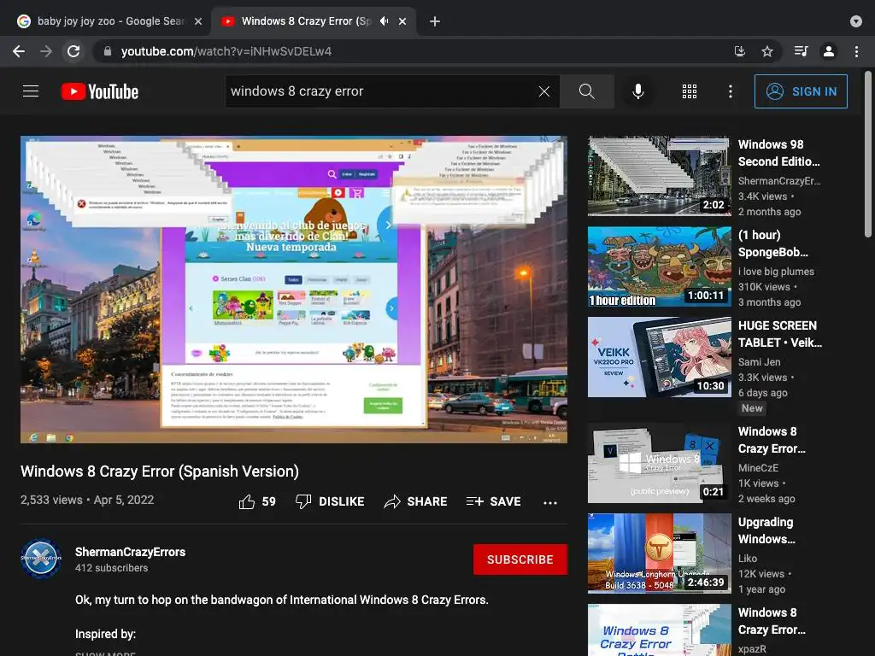Open "HUGE SCREEN TABLET" video title
This screenshot has width=875, height=656.
780,334
